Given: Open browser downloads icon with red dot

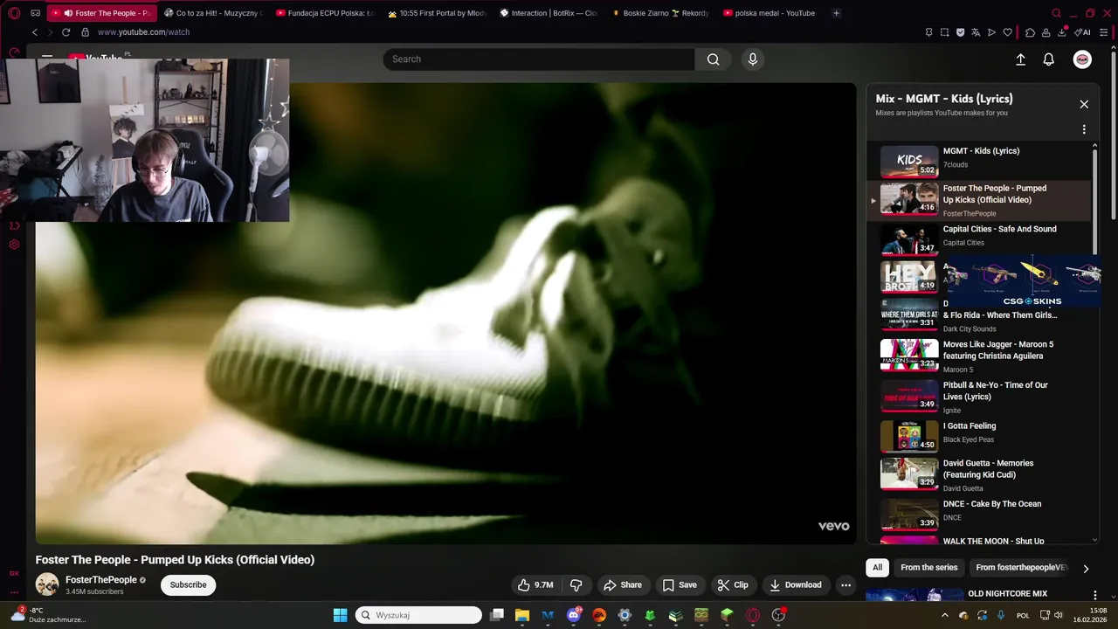Looking at the screenshot, I should (x=1062, y=32).
